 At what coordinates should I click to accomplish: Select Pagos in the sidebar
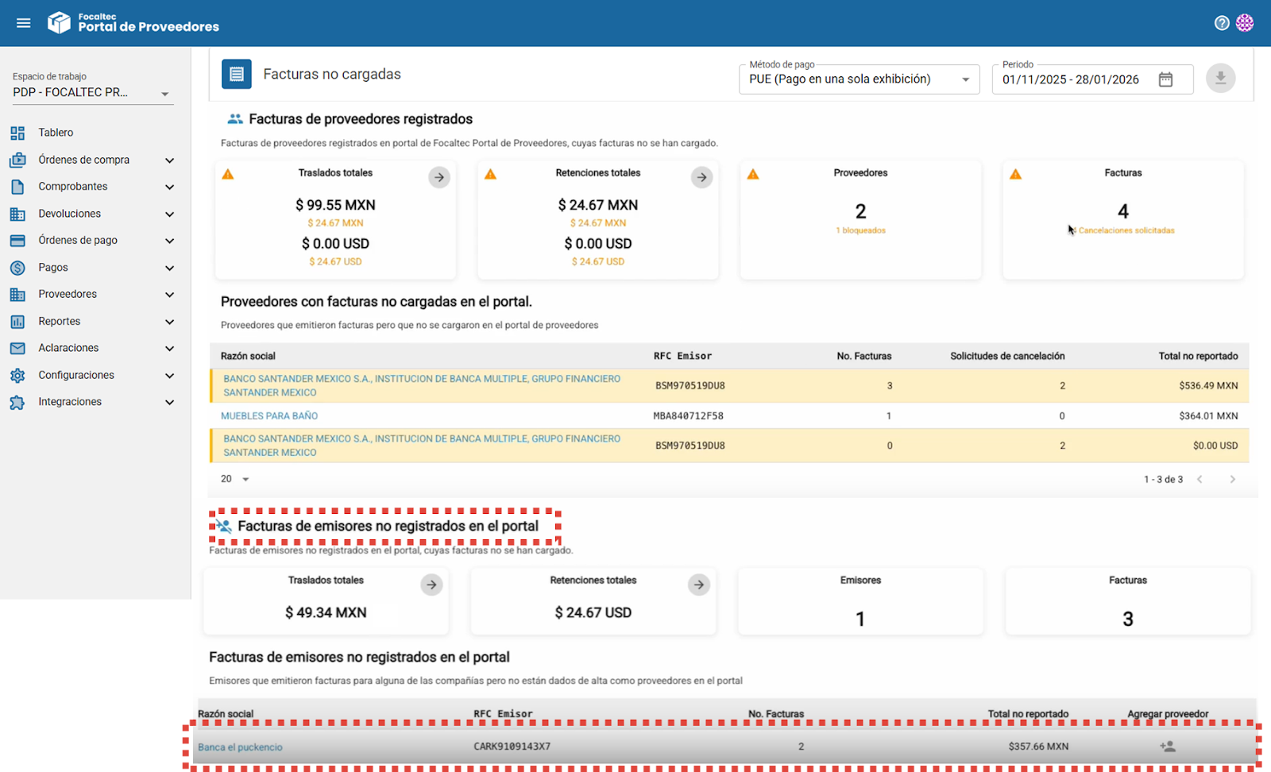click(53, 268)
